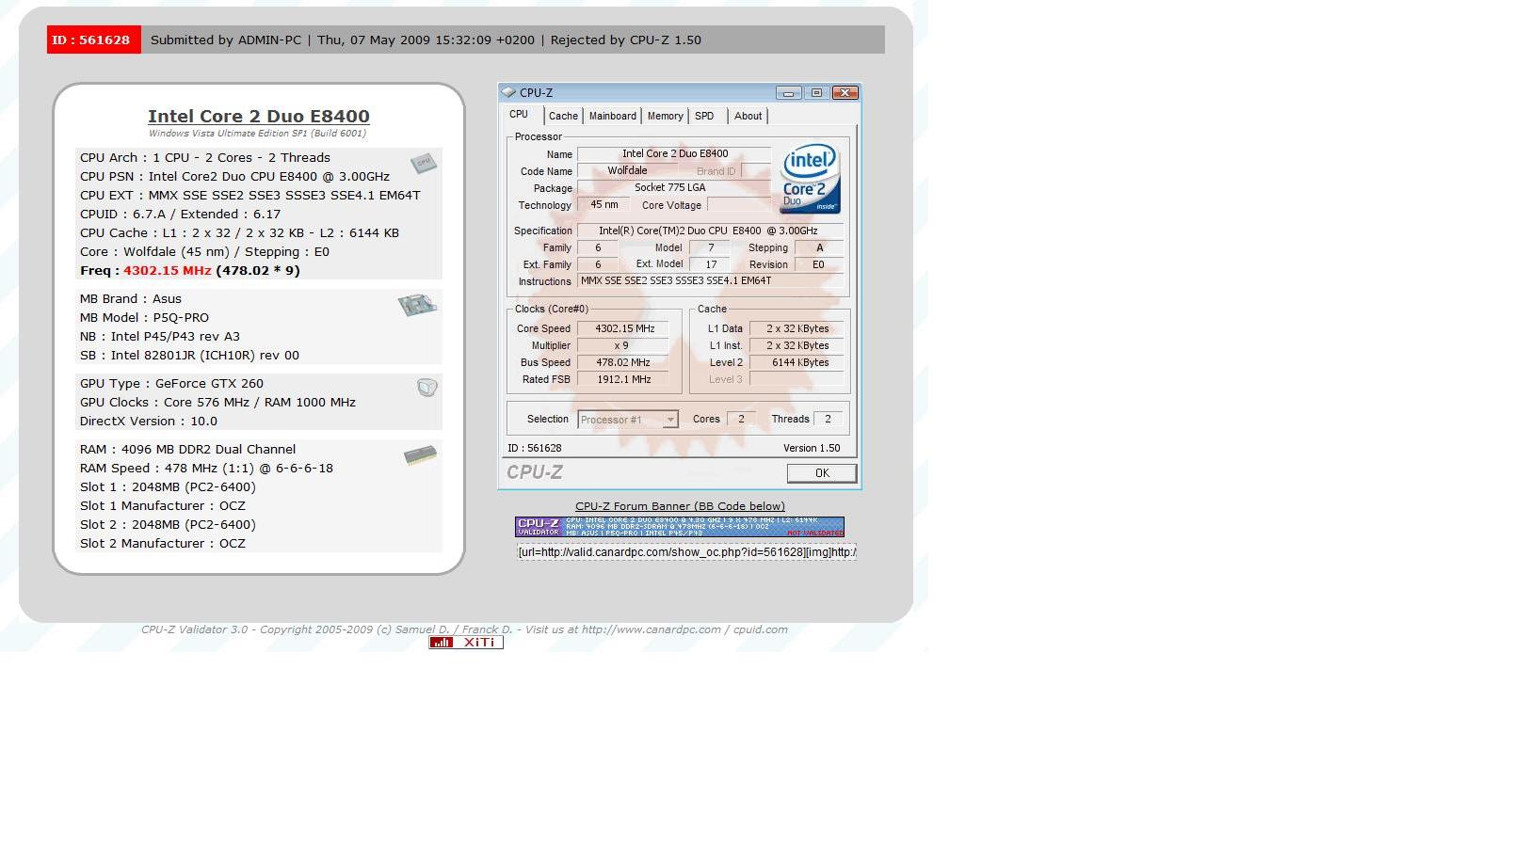The image size is (1513, 844).
Task: Click the L1 Inst. cache value field
Action: (797, 345)
